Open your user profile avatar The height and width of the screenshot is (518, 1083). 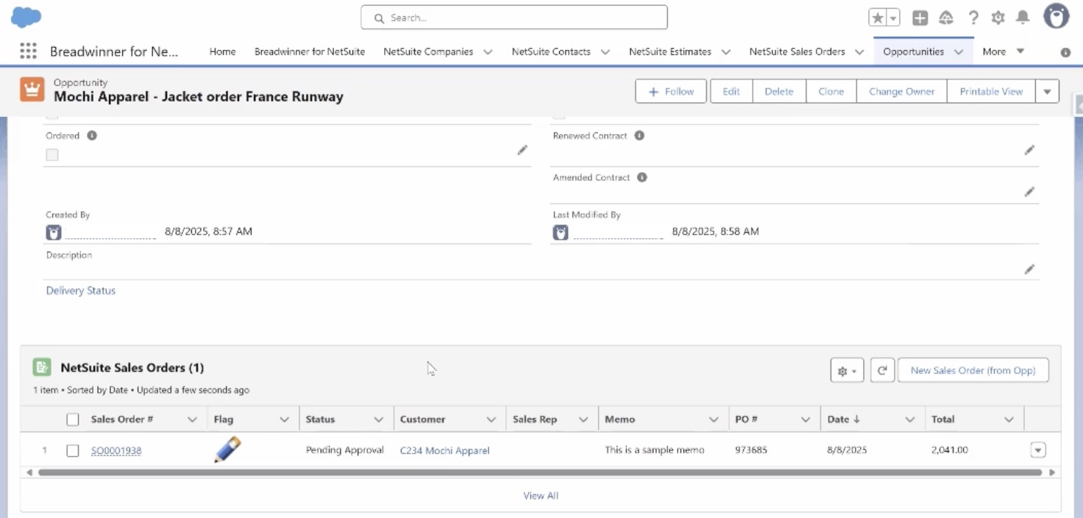(x=1056, y=17)
